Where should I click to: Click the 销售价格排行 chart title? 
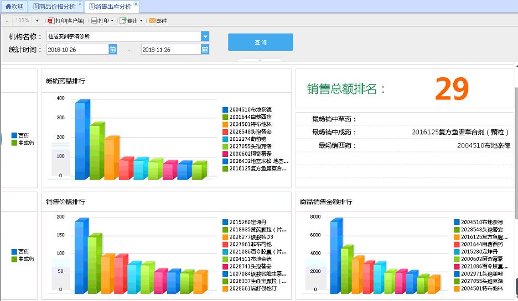(x=66, y=202)
